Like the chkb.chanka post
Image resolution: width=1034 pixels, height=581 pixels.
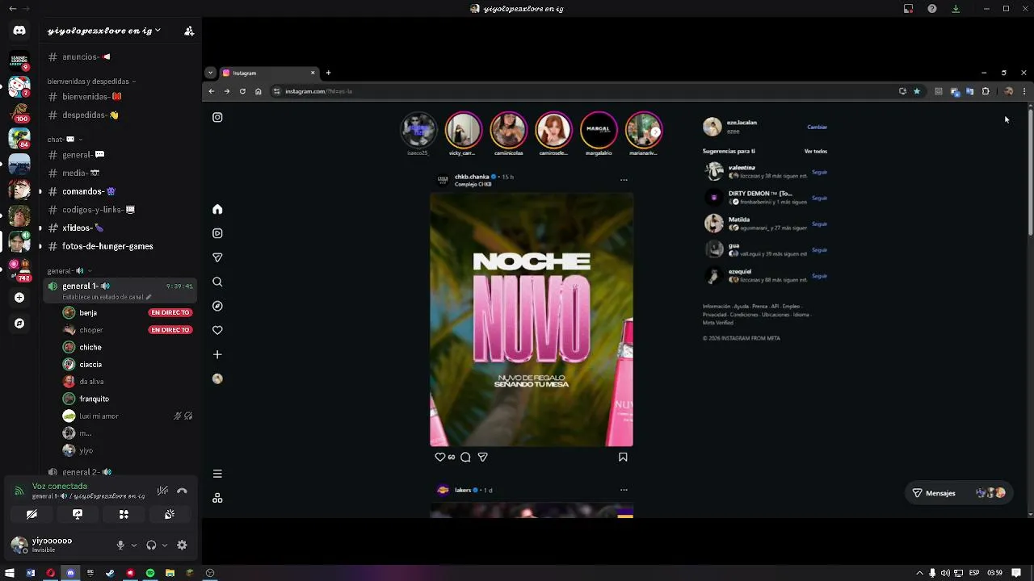pyautogui.click(x=439, y=457)
